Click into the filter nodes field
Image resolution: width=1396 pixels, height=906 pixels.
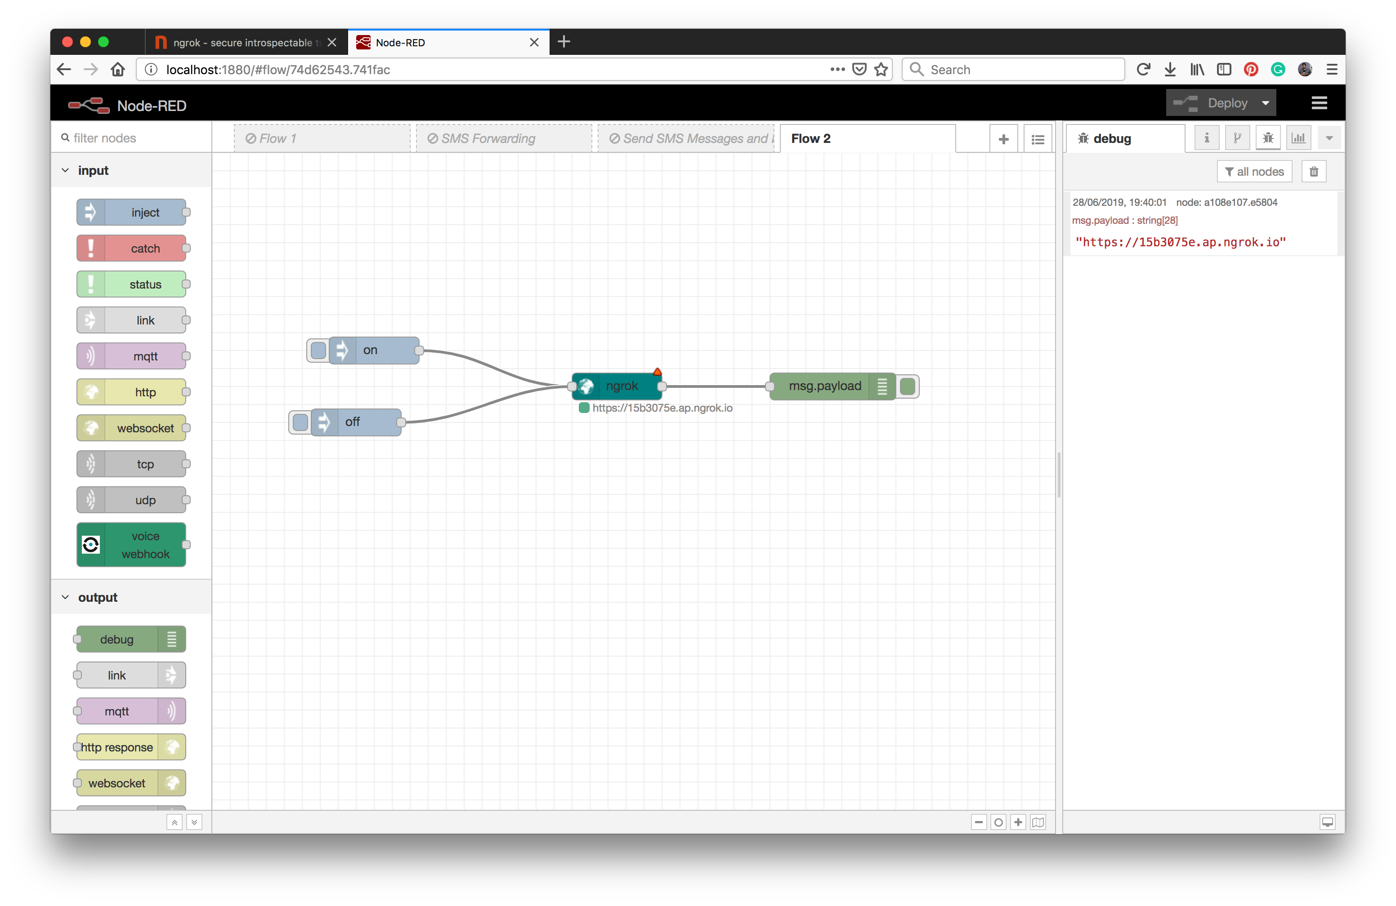[131, 138]
